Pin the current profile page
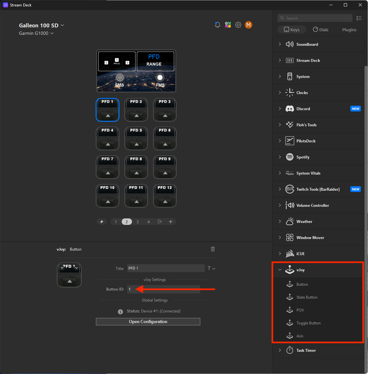368x374 pixels. [x=102, y=221]
